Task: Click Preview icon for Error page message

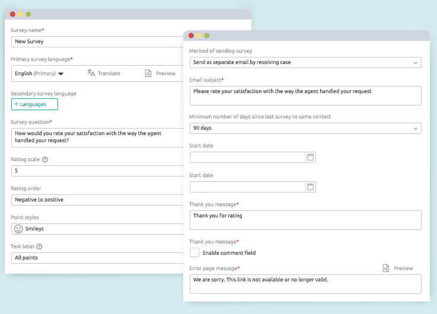Action: tap(386, 268)
